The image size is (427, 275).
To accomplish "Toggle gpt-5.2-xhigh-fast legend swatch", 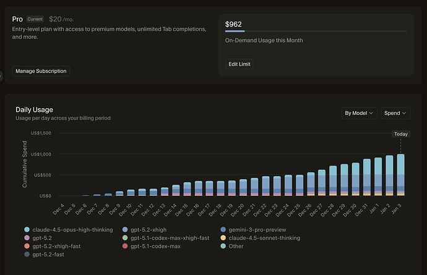I will 27,246.
